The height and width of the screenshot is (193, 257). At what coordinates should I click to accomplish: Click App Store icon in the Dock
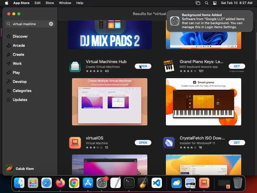(x=88, y=183)
